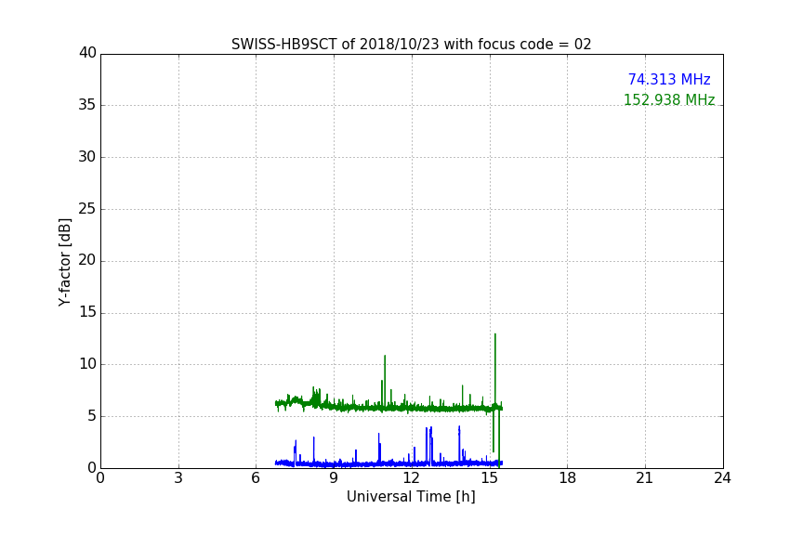This screenshot has height=535, width=803.
Task: Click the x-axis tick label 9
Action: pyautogui.click(x=334, y=478)
